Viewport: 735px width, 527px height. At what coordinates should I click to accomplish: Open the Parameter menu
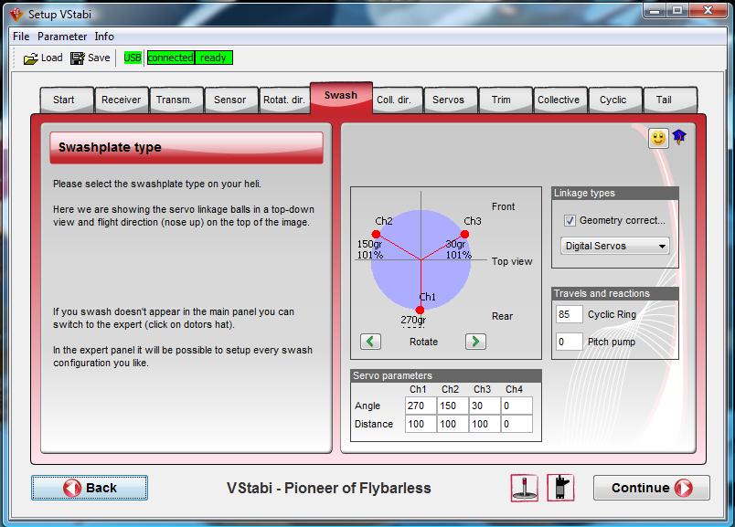click(x=62, y=37)
